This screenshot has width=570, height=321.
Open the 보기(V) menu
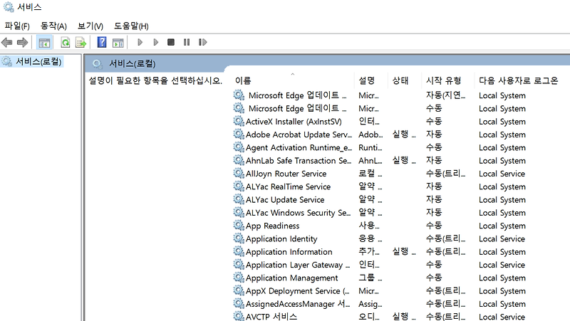(x=90, y=26)
